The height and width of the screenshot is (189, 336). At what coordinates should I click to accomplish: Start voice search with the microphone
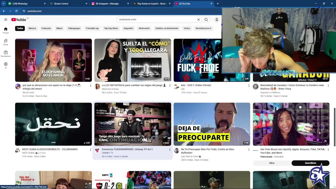[217, 19]
